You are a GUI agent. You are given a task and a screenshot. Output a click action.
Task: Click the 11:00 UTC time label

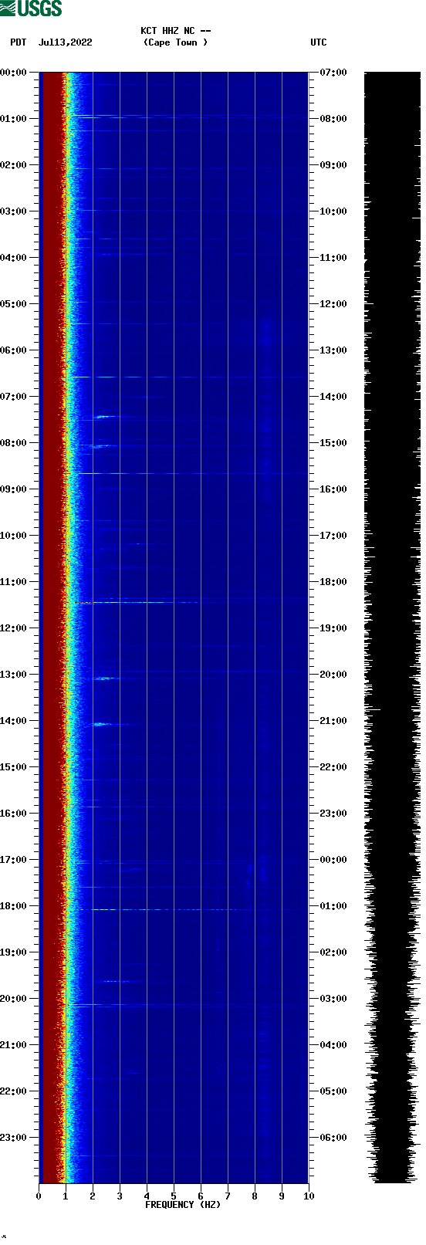pos(333,258)
